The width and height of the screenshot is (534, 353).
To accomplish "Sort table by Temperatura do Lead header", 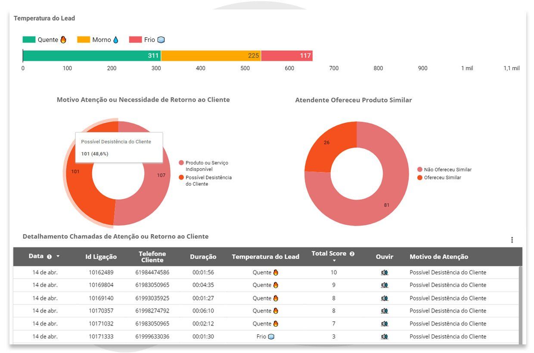I will (x=265, y=257).
